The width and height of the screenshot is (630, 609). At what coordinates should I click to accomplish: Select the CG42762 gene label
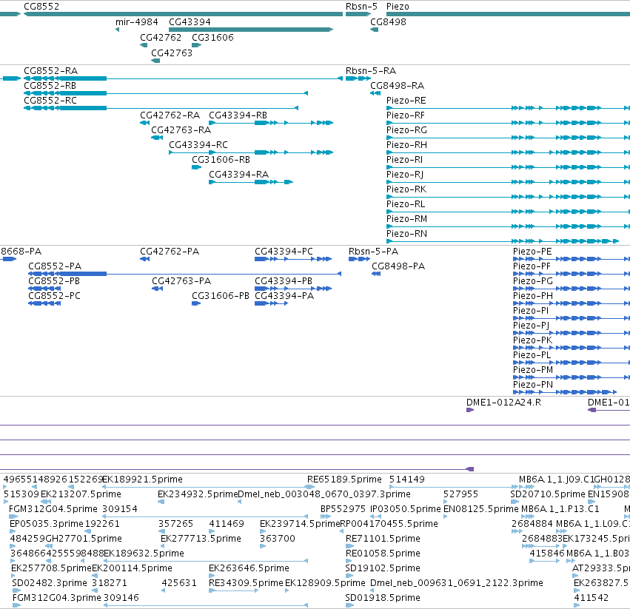coord(161,38)
